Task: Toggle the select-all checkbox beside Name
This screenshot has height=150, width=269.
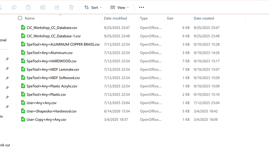Action: pos(20,18)
